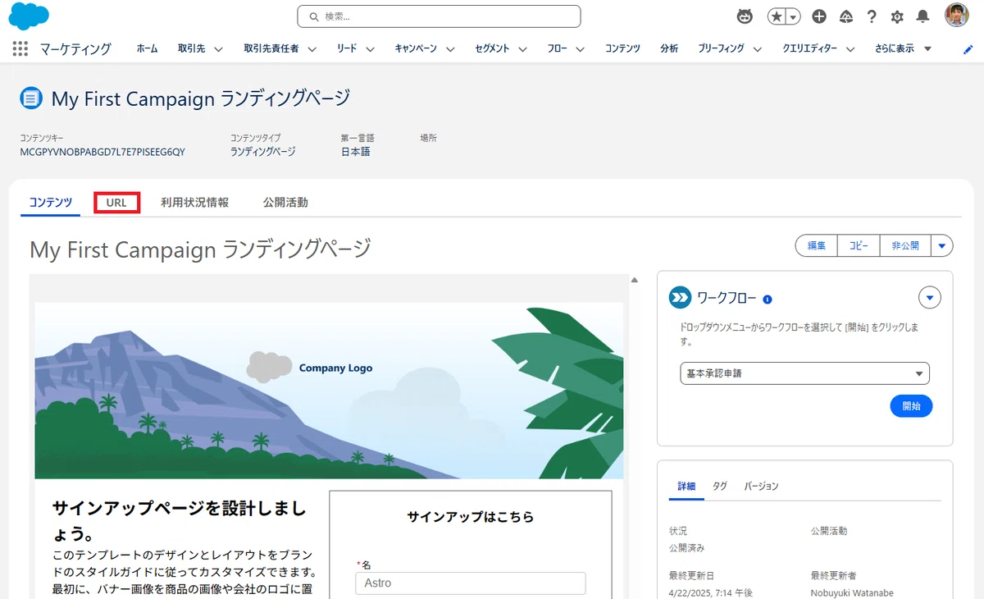Click the 編集 button

817,245
